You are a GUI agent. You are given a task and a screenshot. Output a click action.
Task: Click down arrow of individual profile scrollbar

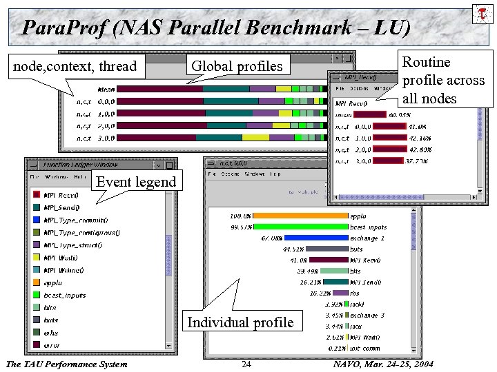point(413,351)
